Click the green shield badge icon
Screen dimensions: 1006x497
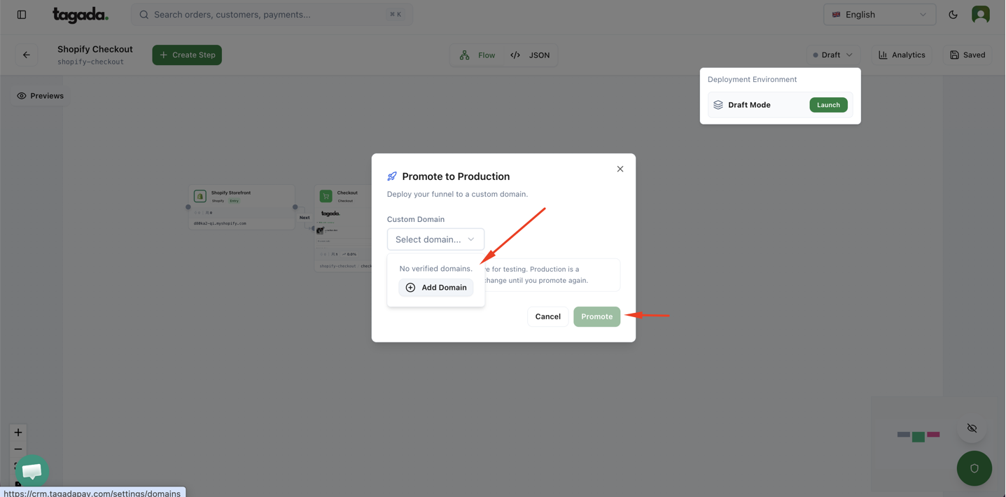[x=974, y=468]
